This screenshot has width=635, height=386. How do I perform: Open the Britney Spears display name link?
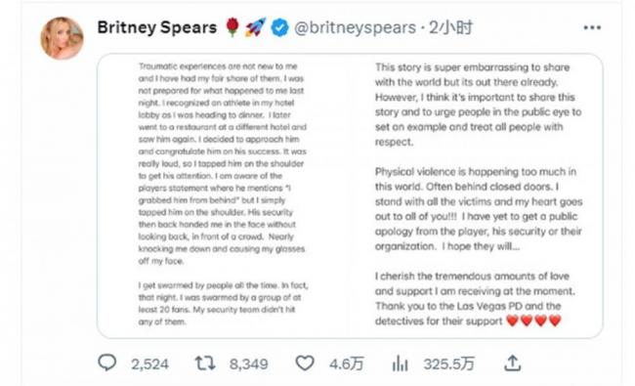(157, 27)
